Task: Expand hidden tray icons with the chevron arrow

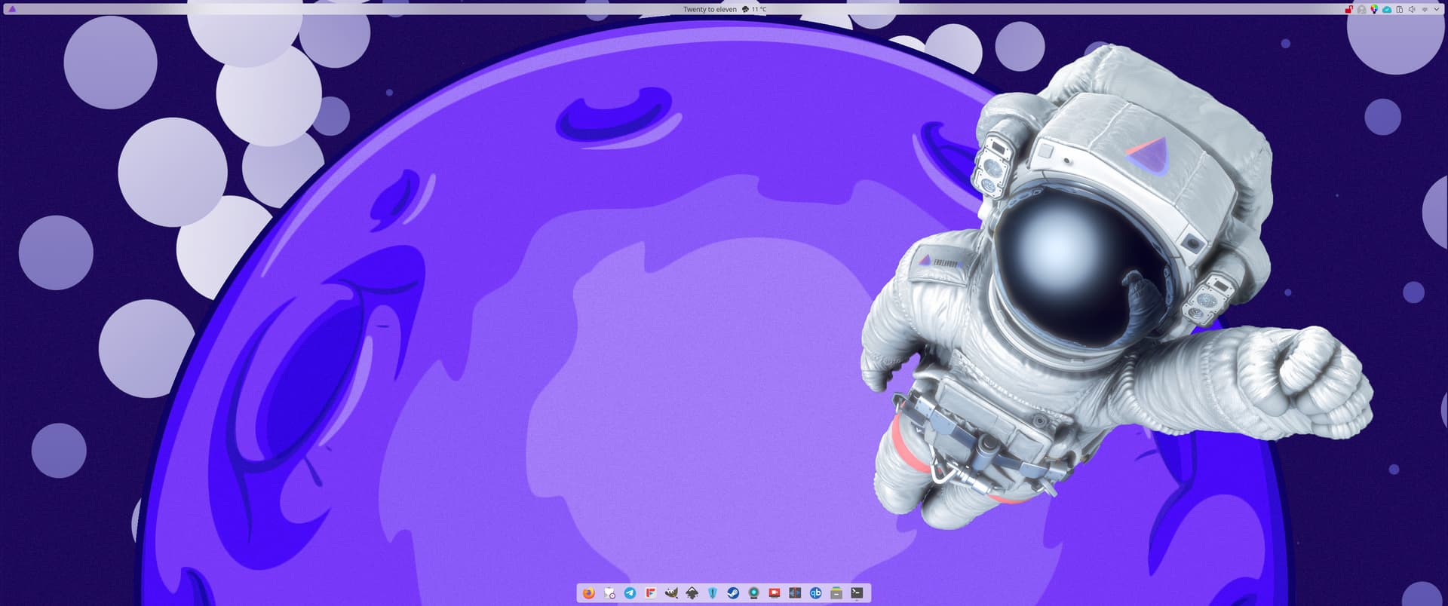Action: coord(1437,9)
